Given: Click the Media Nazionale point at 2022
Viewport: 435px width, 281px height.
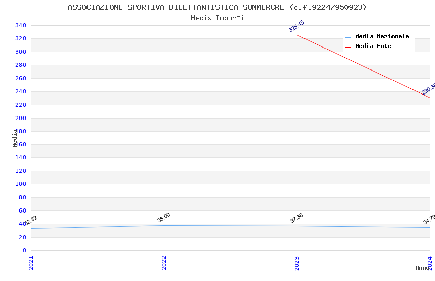Looking at the screenshot, I should (164, 225).
